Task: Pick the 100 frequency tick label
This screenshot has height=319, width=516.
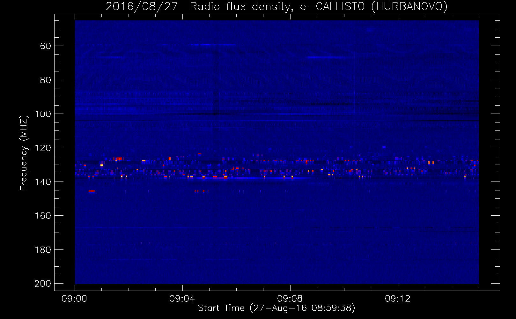Action: click(x=43, y=114)
